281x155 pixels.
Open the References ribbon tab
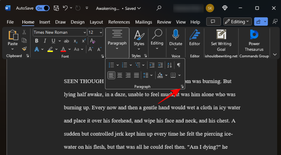coord(119,22)
